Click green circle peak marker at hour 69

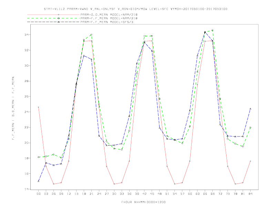click(x=212, y=30)
